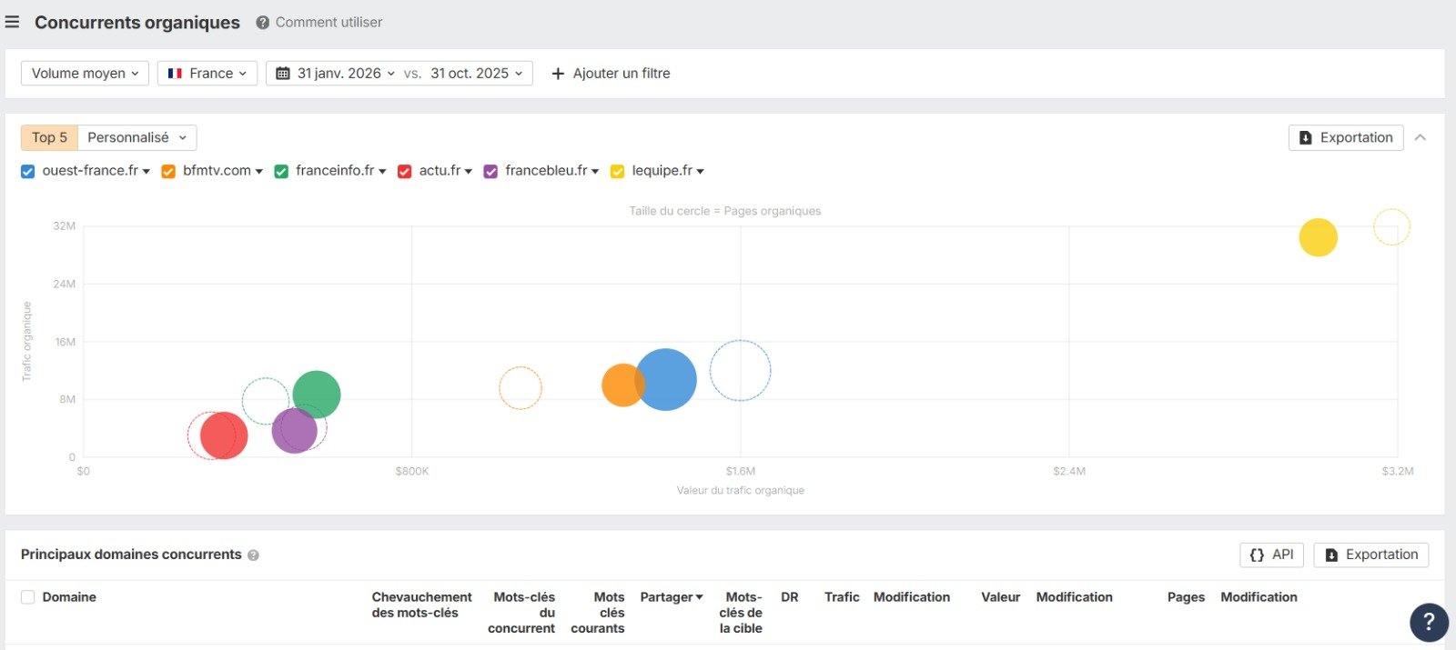Open the hamburger menu icon
The image size is (1456, 650).
(x=12, y=22)
